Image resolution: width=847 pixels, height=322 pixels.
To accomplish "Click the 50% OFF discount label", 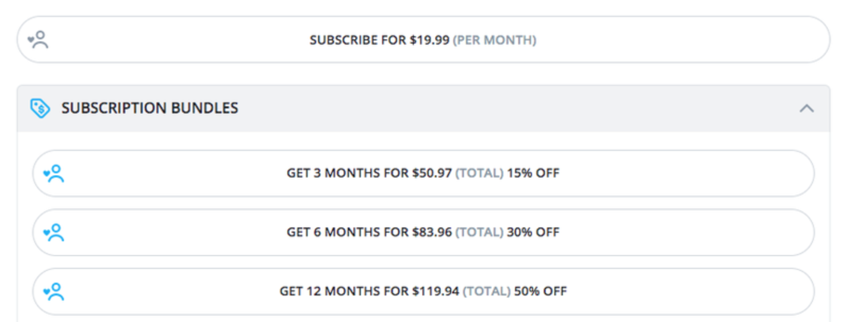I will click(x=541, y=291).
